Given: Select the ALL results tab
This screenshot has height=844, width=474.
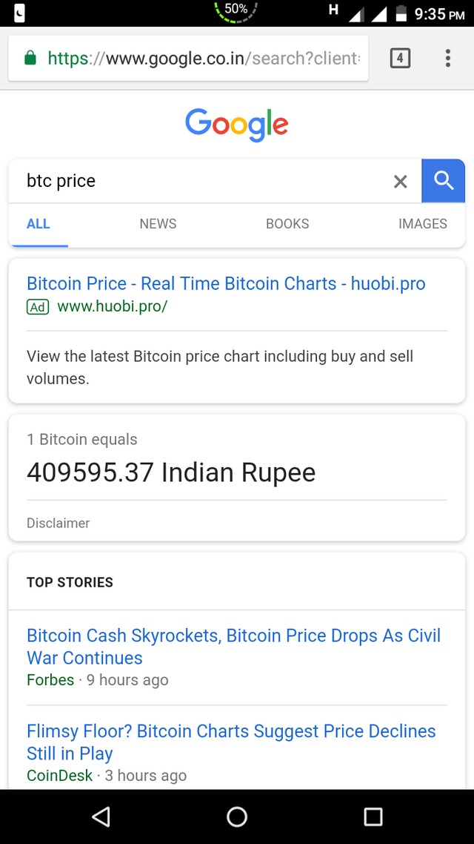Looking at the screenshot, I should (39, 224).
